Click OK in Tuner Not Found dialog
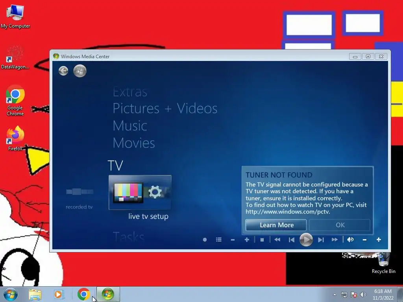403x302 pixels. (340, 225)
